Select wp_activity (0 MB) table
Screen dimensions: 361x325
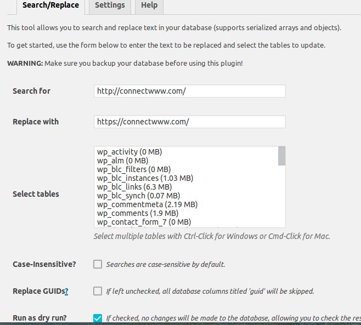click(x=186, y=152)
